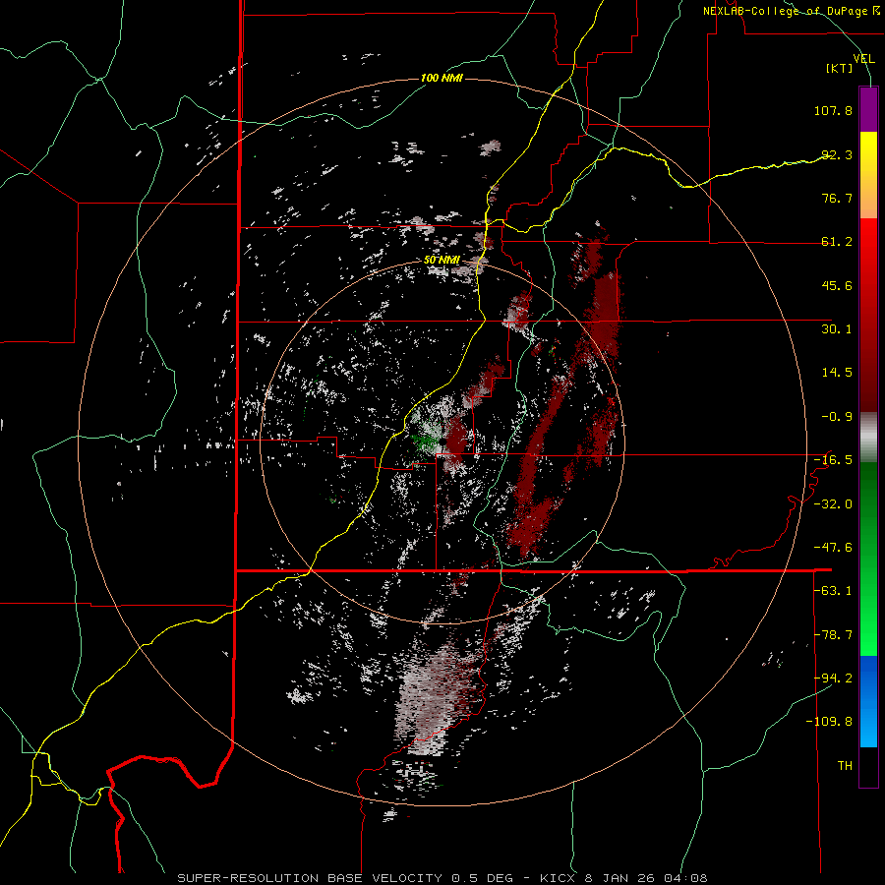Click the 61.2 velocity scale value
Viewport: 885px width, 885px height.
coord(837,242)
